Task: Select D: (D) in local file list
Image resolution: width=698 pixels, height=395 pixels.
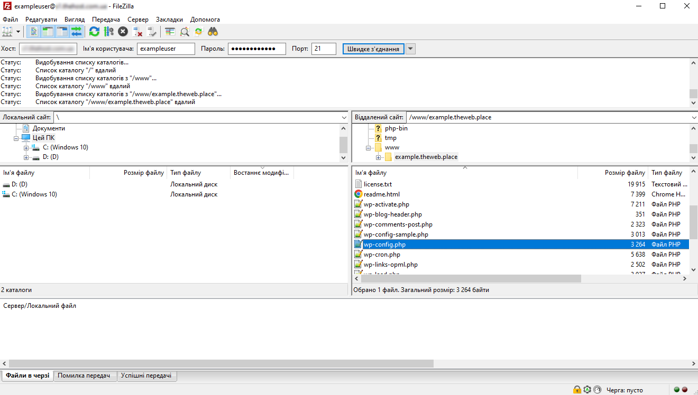Action: click(x=20, y=184)
